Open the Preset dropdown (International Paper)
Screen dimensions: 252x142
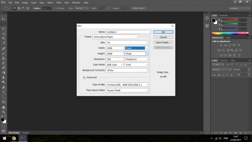click(115, 37)
